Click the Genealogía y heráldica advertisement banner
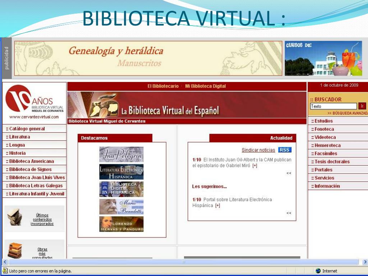The height and width of the screenshot is (276, 368). click(148, 59)
